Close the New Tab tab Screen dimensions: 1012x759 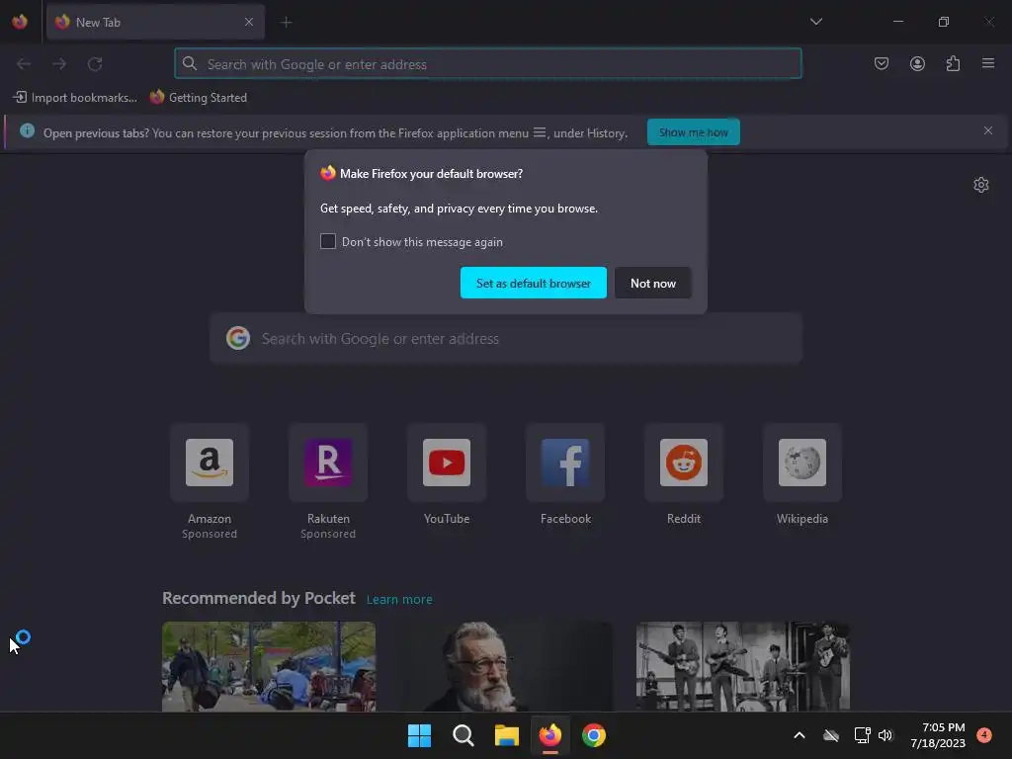point(248,22)
